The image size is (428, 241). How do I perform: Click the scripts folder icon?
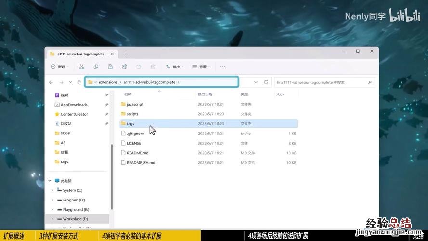tap(123, 114)
